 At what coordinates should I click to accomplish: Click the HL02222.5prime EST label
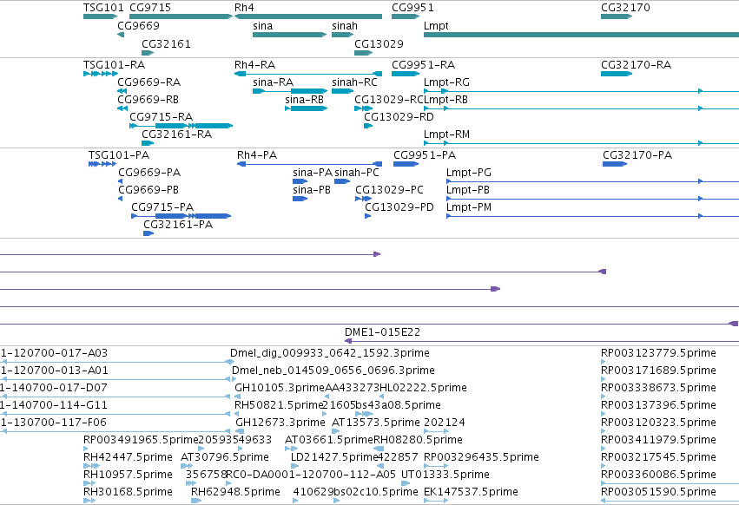tap(423, 388)
